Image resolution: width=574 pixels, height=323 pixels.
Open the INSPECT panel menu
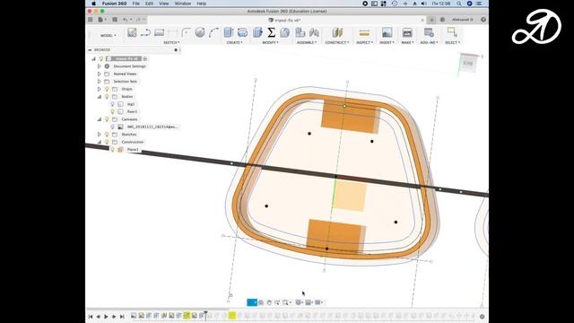coord(364,42)
